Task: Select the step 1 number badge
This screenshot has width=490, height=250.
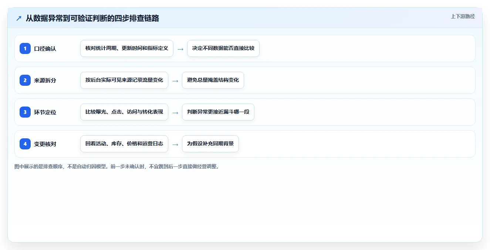Action: [x=25, y=48]
